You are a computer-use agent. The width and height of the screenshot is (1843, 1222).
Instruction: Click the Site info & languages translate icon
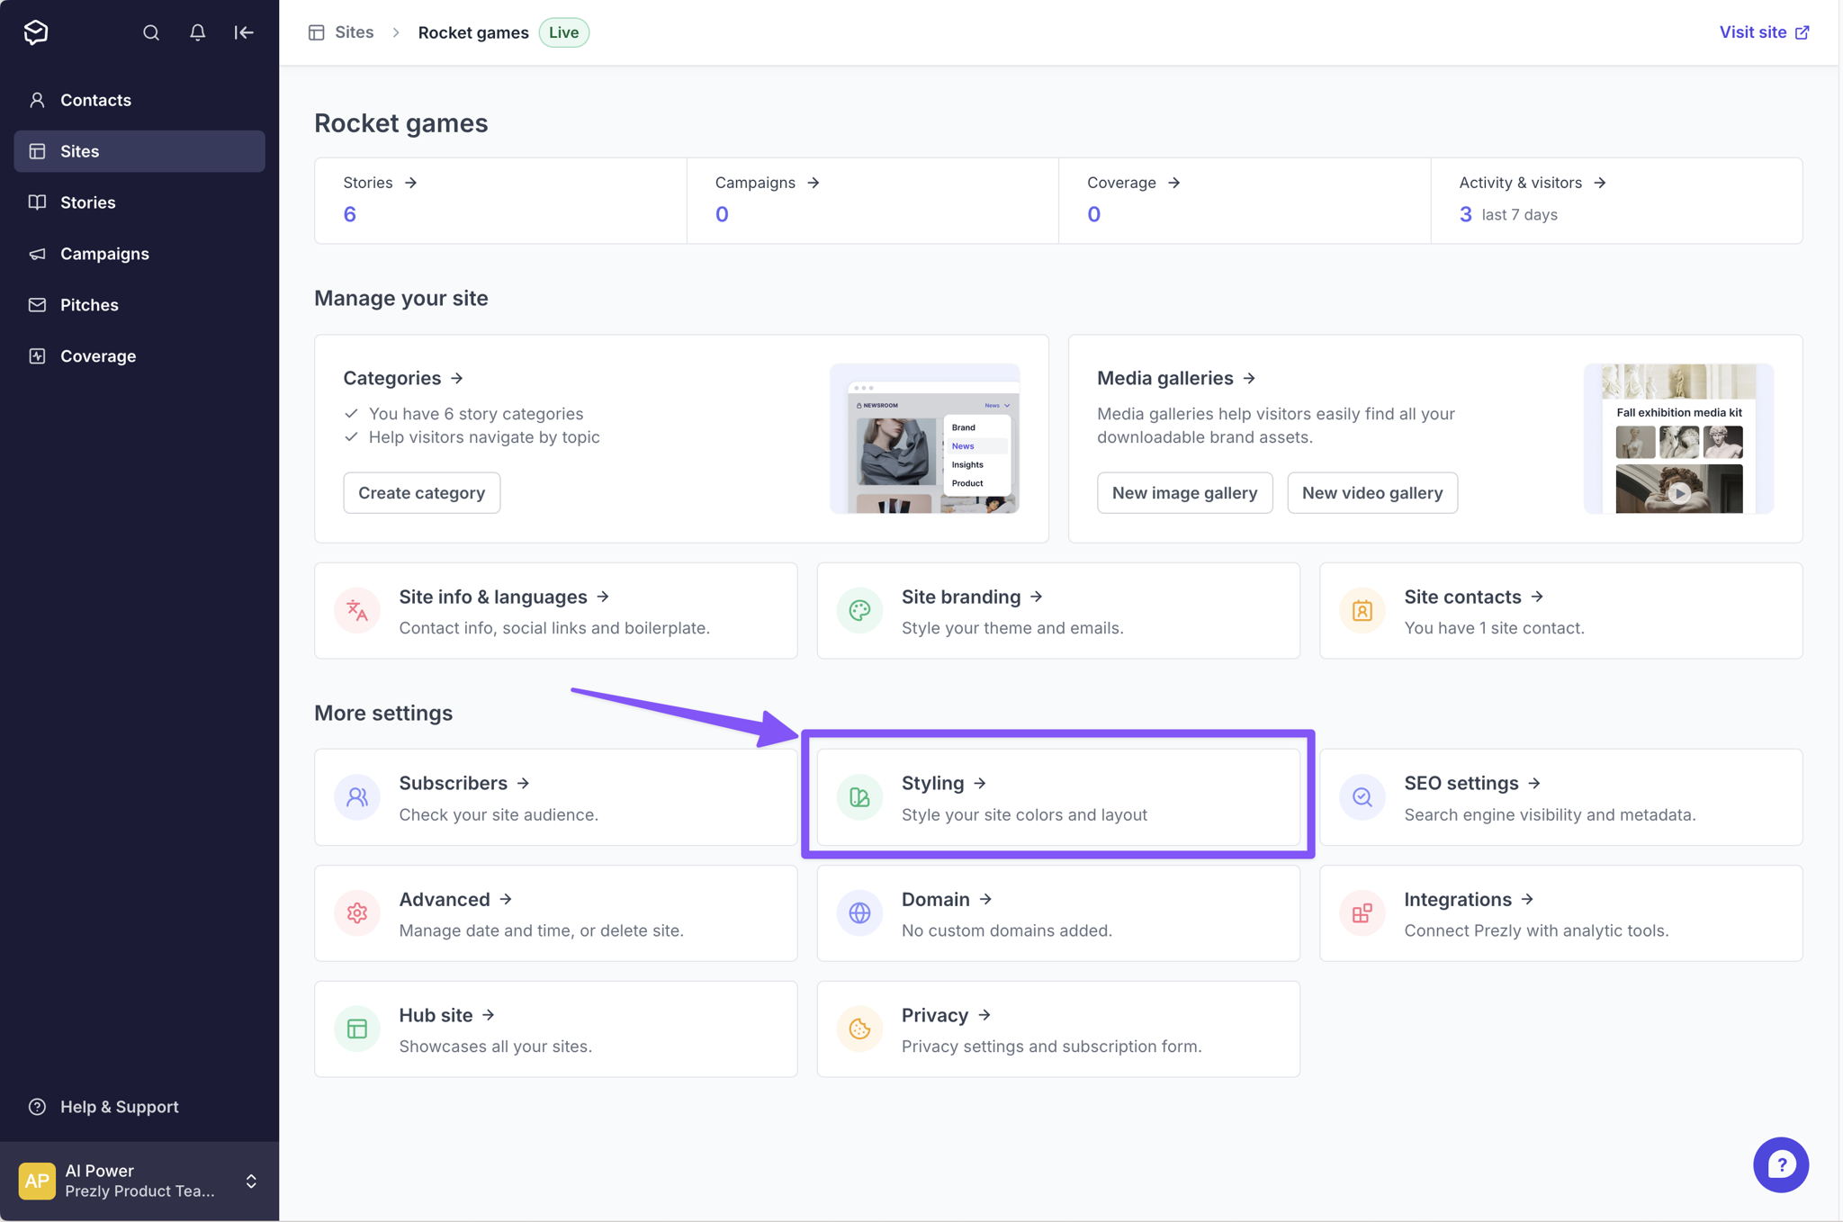357,611
